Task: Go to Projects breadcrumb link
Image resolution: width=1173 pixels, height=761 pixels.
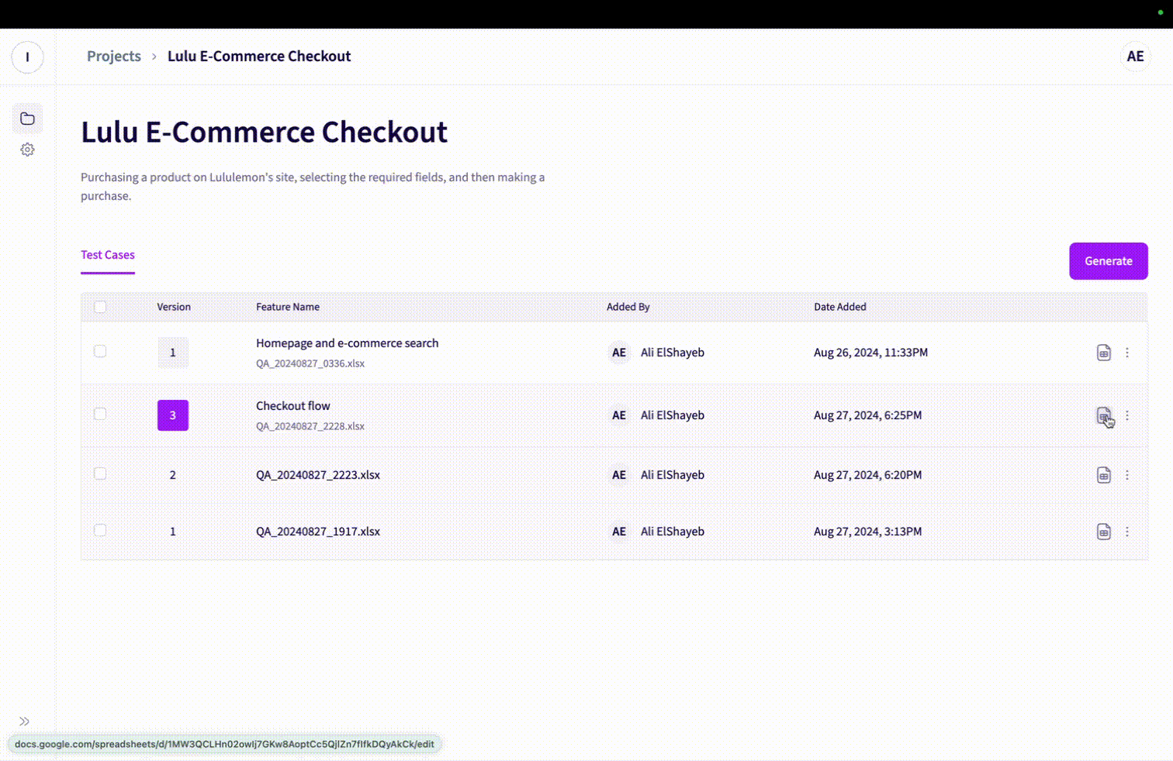Action: click(x=114, y=56)
